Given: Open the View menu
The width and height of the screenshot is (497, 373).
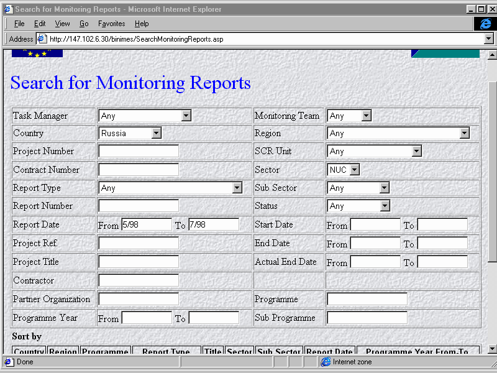Looking at the screenshot, I should point(62,24).
